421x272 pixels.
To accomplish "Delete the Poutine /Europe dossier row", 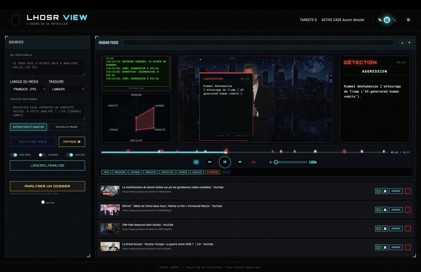I will pyautogui.click(x=408, y=247).
